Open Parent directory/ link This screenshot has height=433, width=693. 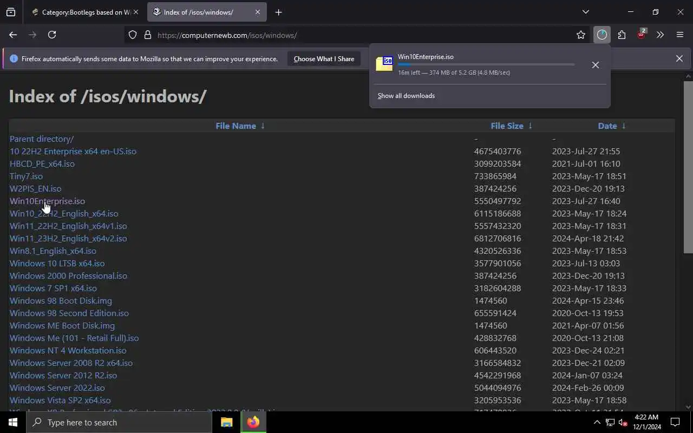click(42, 139)
